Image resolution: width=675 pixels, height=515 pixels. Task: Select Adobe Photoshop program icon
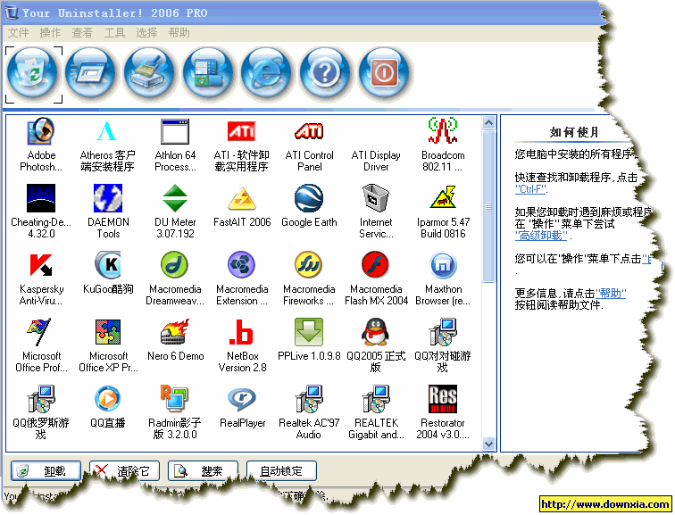(41, 131)
